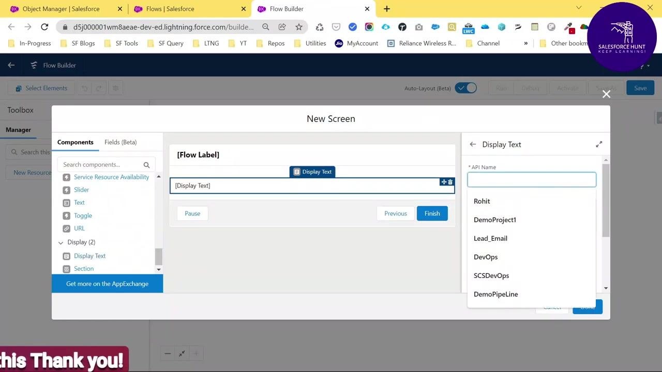Select the Toggle component icon

66,216
